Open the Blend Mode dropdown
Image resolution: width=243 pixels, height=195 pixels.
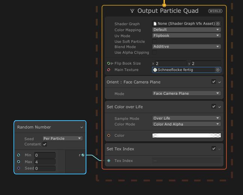coord(186,47)
